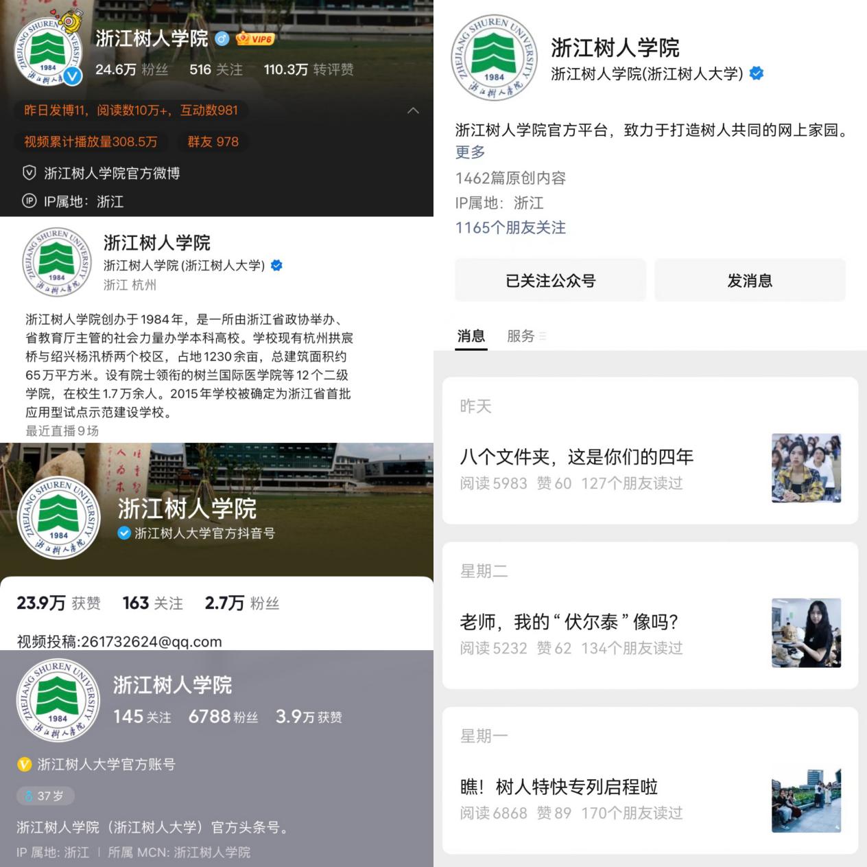The width and height of the screenshot is (867, 867).
Task: Open 1165个朋友关注 friends list
Action: [510, 227]
